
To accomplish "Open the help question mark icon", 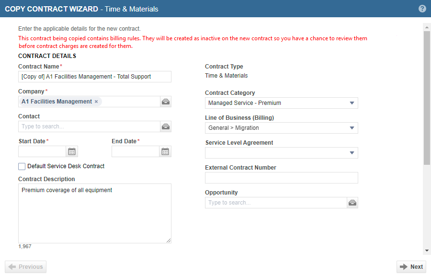I will point(422,9).
